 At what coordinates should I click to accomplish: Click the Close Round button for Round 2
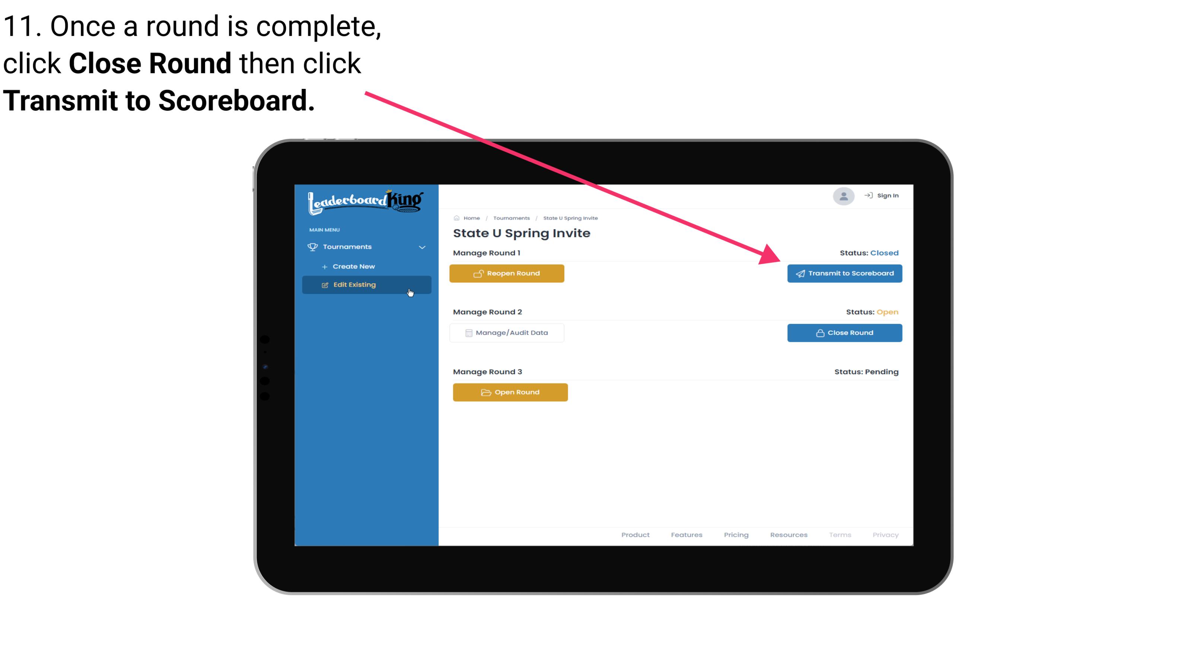pos(844,332)
